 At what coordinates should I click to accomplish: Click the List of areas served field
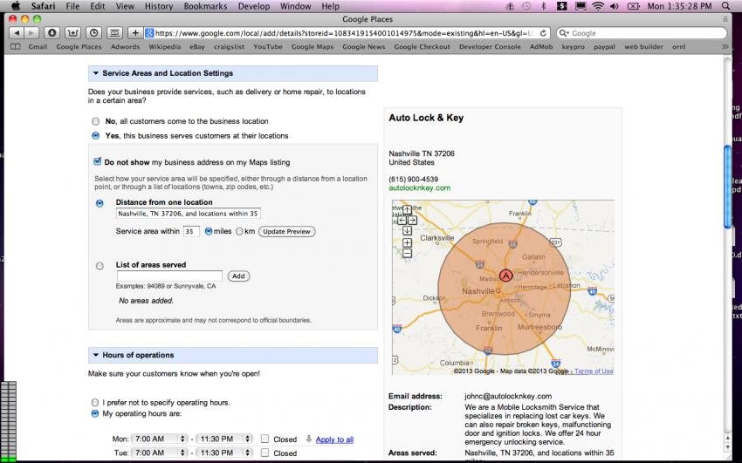click(x=169, y=276)
